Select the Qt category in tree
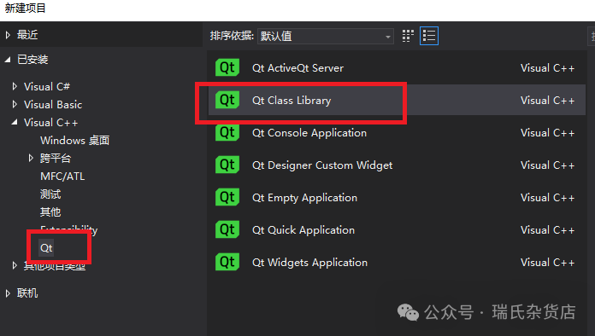 46,248
